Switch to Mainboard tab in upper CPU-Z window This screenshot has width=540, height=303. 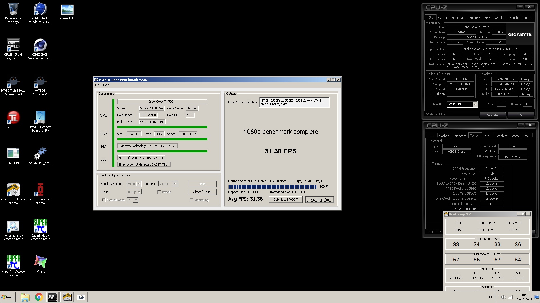click(x=458, y=18)
